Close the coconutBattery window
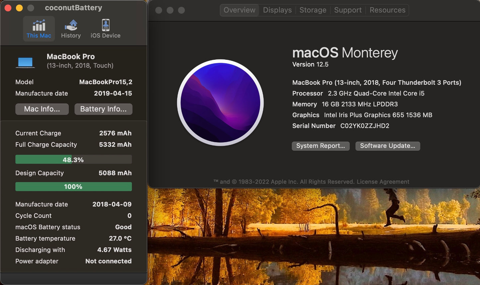Screen dimensions: 480x285 click(x=8, y=8)
